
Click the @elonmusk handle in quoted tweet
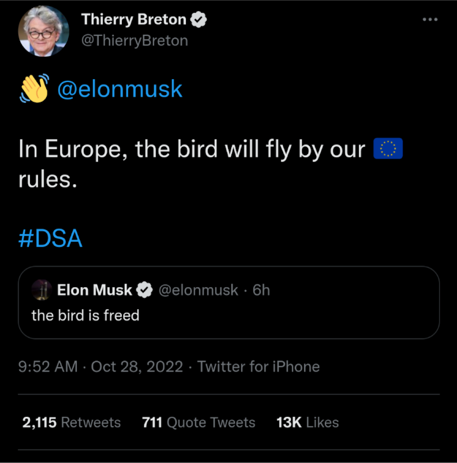click(198, 291)
